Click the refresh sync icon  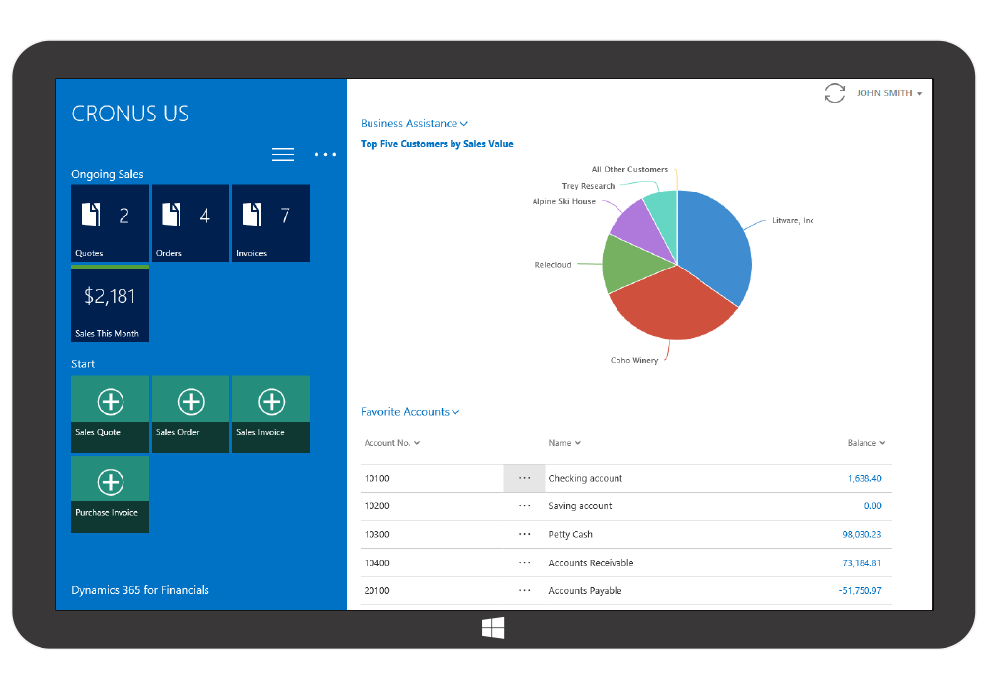(x=834, y=93)
